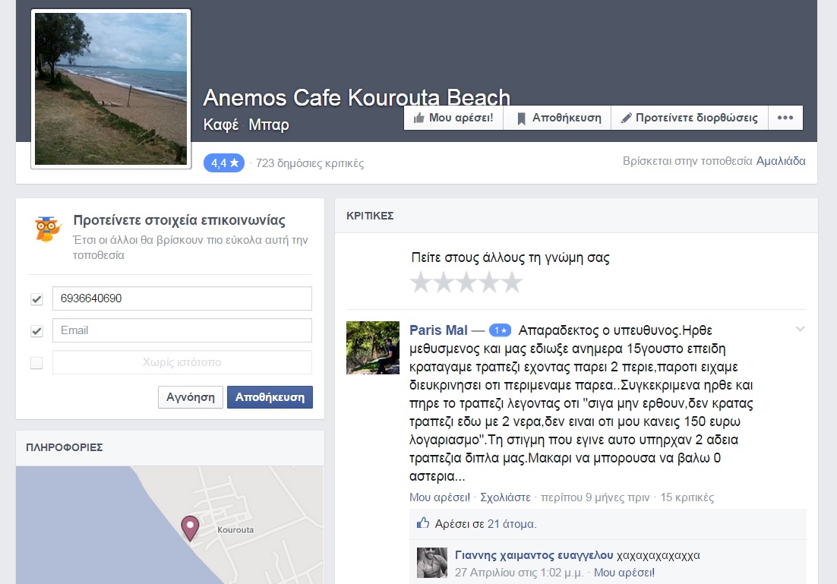This screenshot has height=584, width=837.
Task: Click the Αποθήκευση bookmark button in header
Action: 557,118
